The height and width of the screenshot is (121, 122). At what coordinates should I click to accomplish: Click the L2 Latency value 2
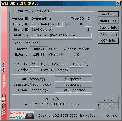pos(77,70)
